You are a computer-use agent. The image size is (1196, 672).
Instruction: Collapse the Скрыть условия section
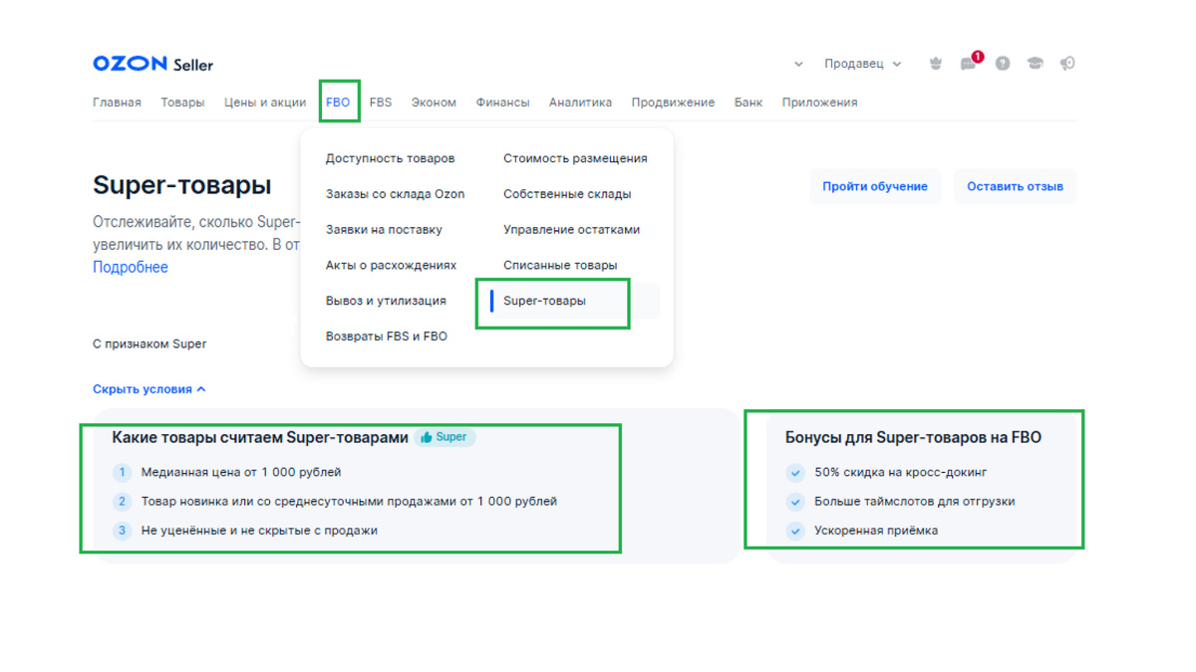click(x=149, y=388)
